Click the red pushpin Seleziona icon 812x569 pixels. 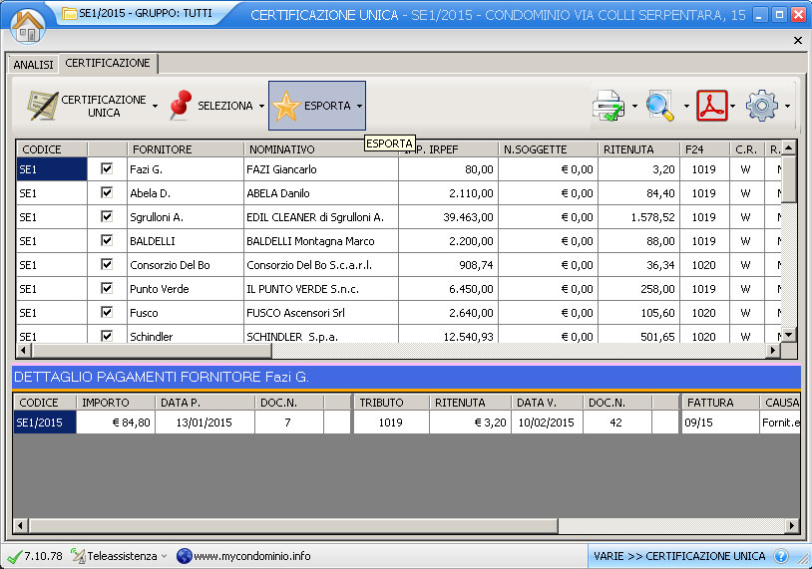click(x=181, y=106)
